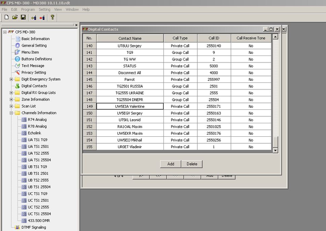This screenshot has width=326, height=231.
Task: Click the Zone Information folder icon
Action: click(x=18, y=99)
